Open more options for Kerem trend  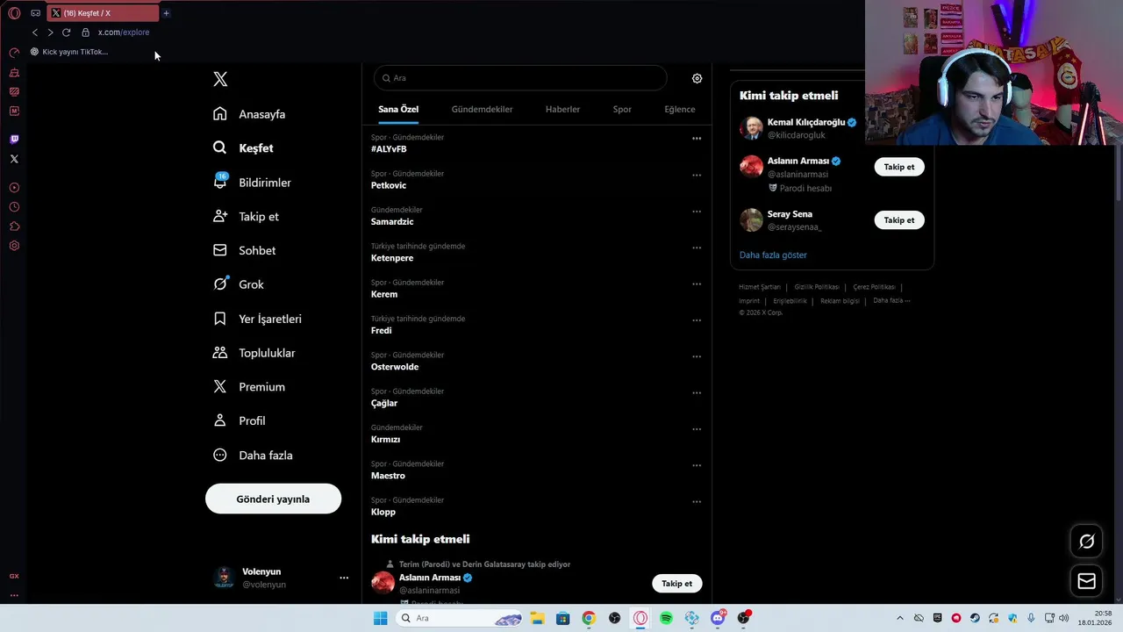697,284
